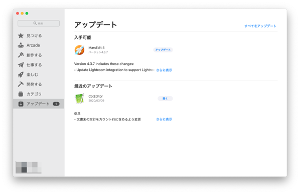The height and width of the screenshot is (194, 300).
Task: Click the paper plane icon beside 仕事する
Action: click(21, 65)
